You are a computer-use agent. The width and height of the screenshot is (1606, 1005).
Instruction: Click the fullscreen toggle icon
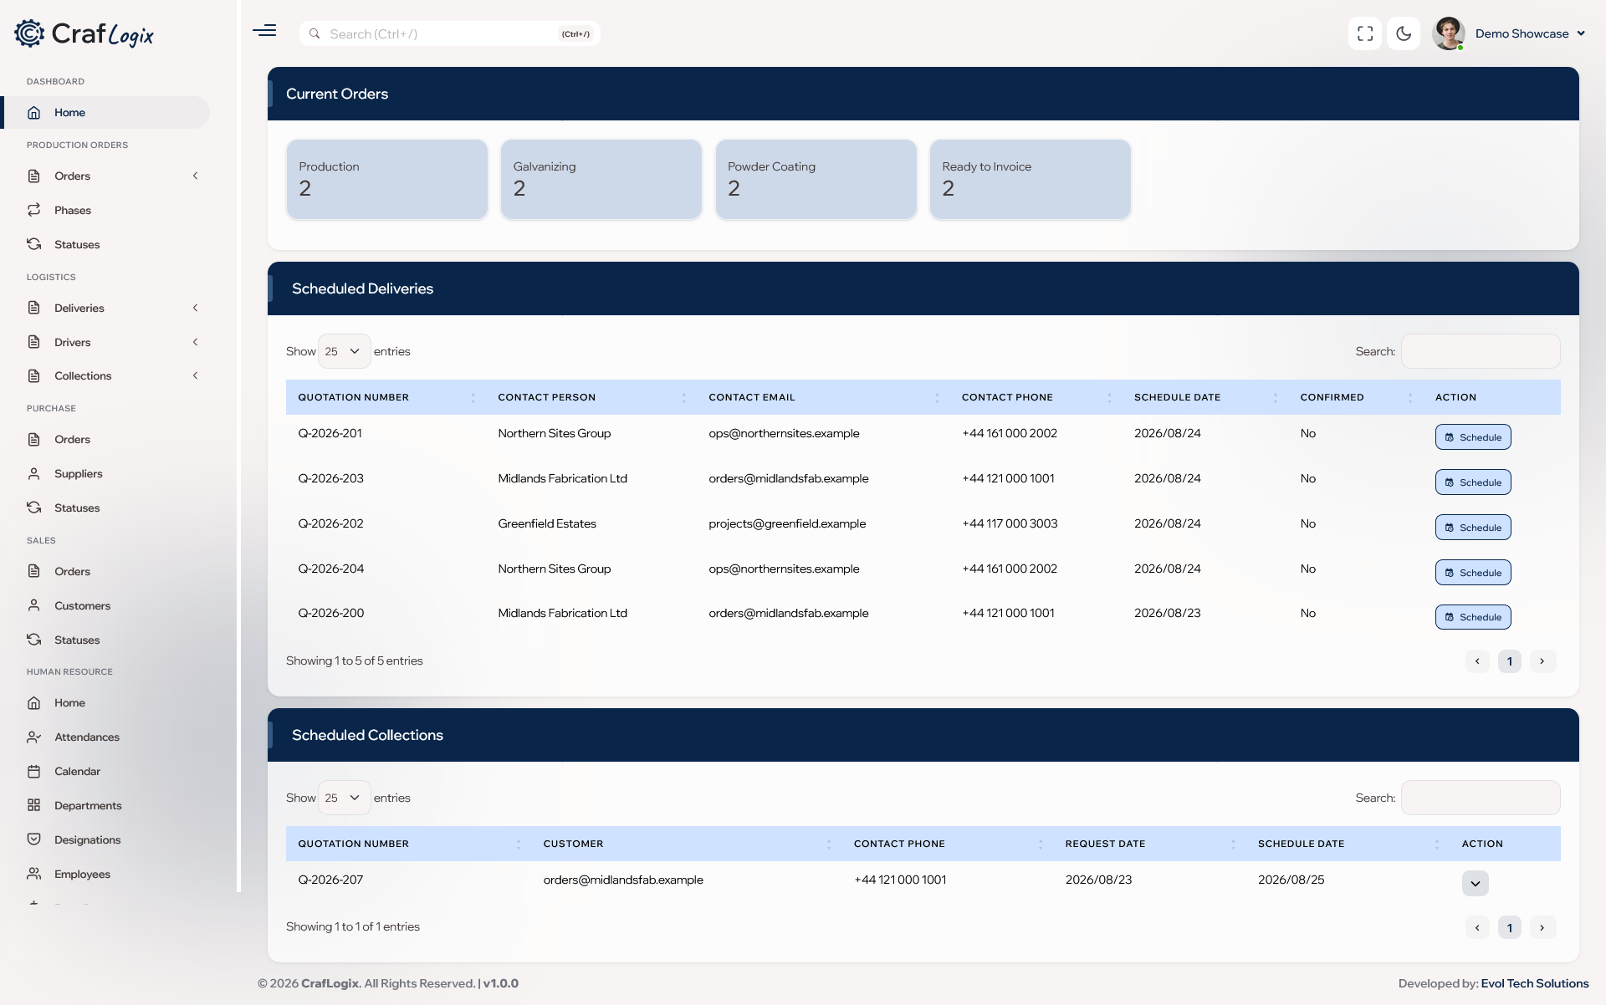(x=1365, y=33)
